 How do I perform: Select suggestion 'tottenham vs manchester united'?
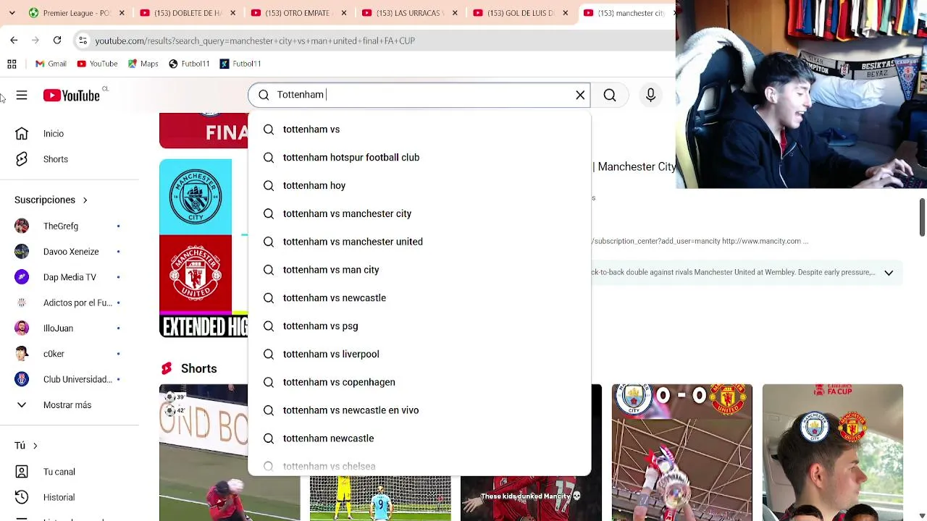click(419, 242)
